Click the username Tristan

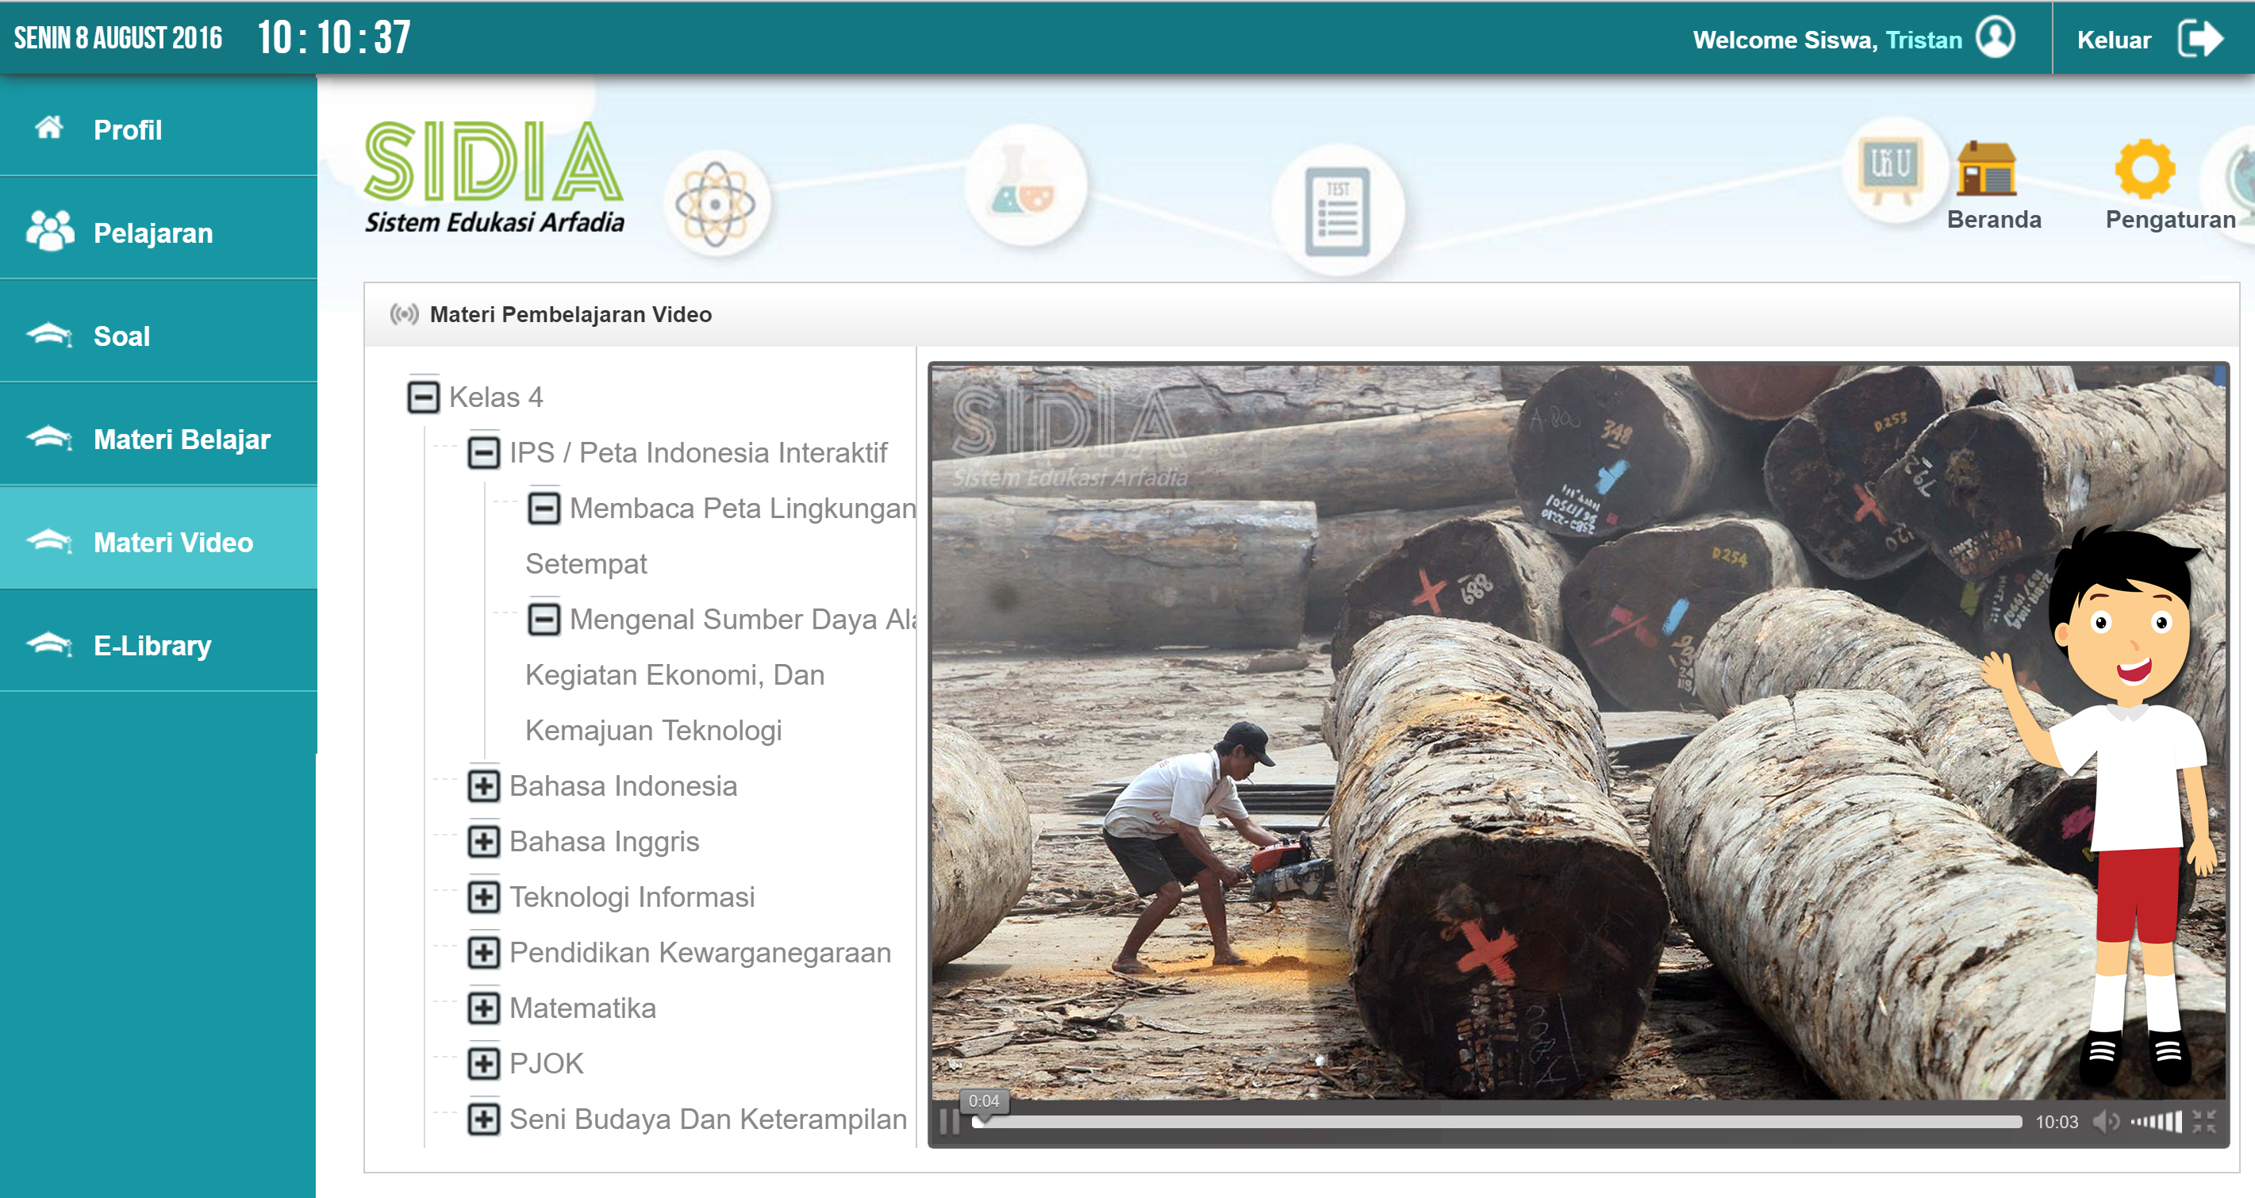pyautogui.click(x=1923, y=40)
